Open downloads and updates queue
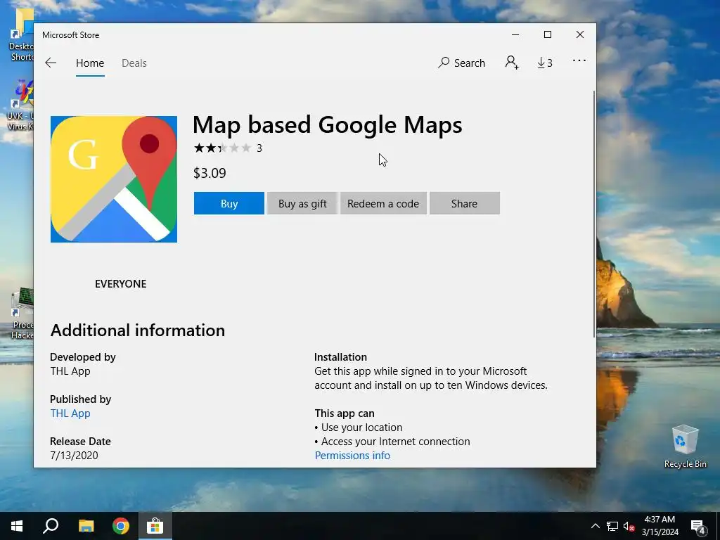Viewport: 720px width, 540px height. (x=545, y=63)
